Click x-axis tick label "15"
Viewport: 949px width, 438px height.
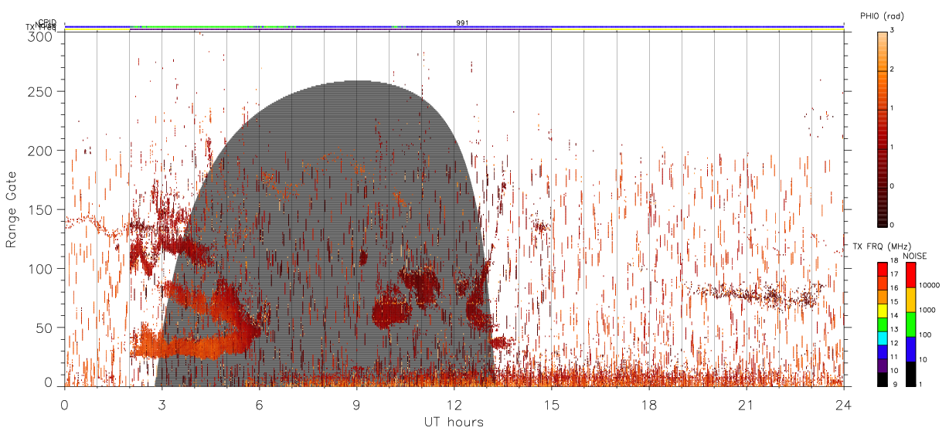(552, 405)
